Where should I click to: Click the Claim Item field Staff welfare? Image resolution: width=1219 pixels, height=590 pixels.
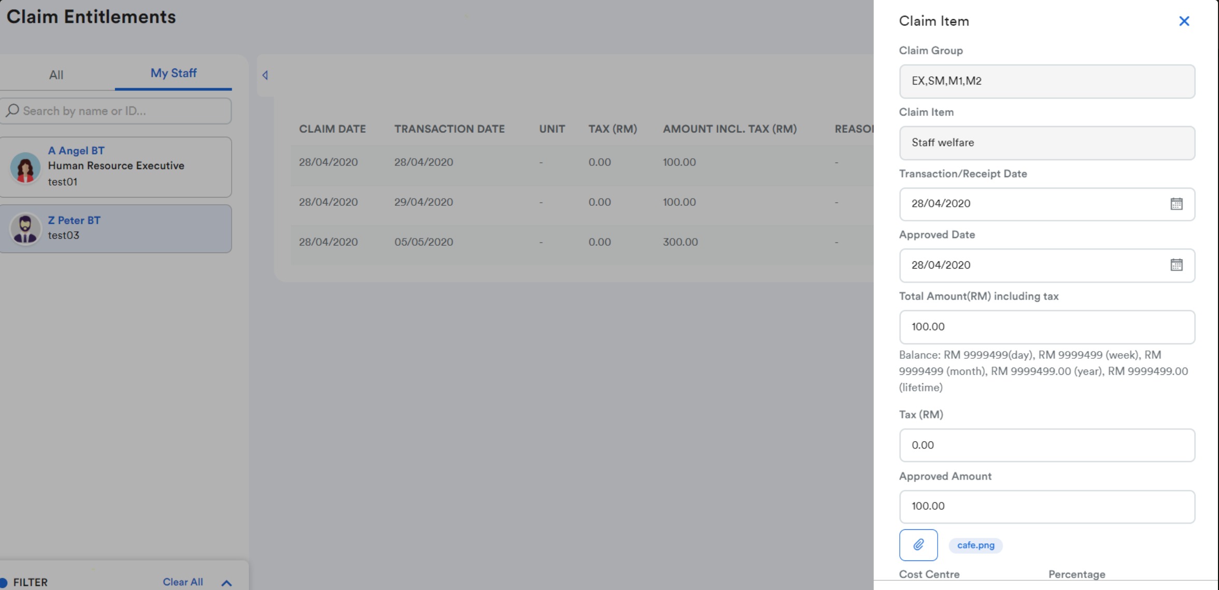click(x=1047, y=143)
